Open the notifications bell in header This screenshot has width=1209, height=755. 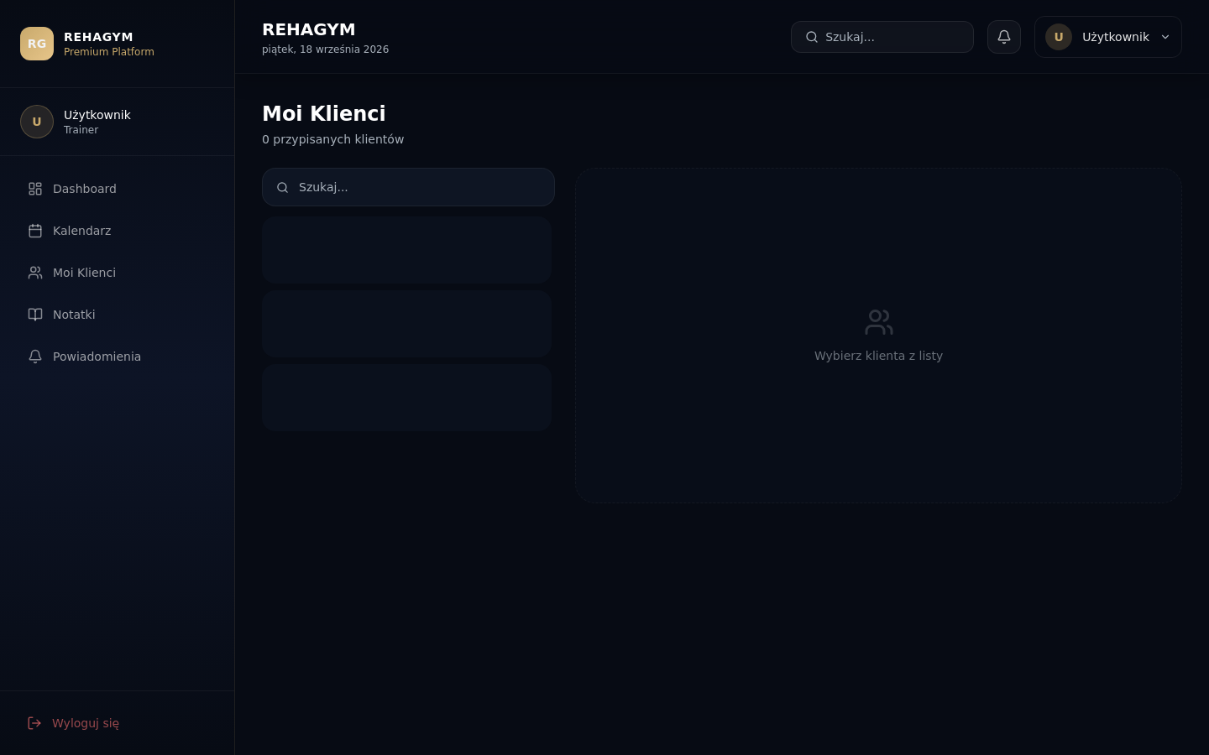click(1004, 37)
